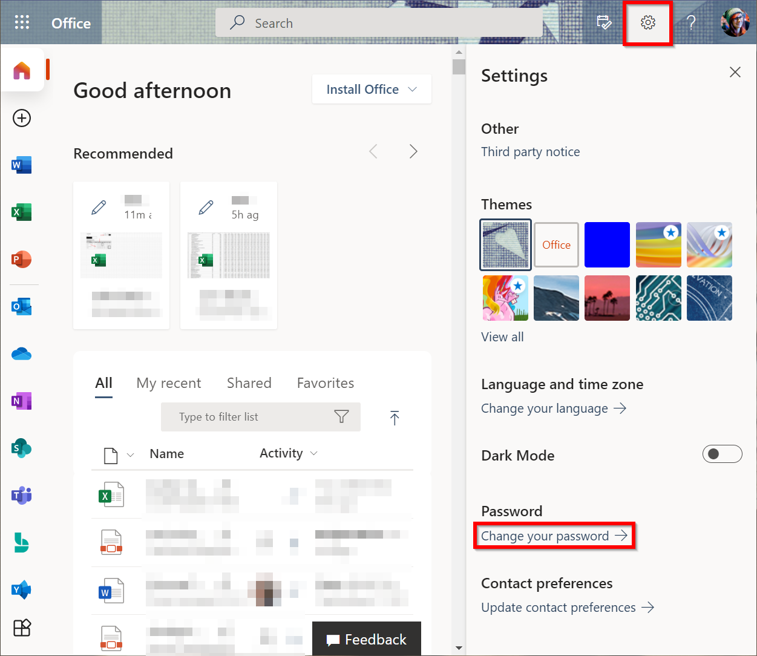Open the app launcher waffle grid
The height and width of the screenshot is (656, 757).
[22, 23]
